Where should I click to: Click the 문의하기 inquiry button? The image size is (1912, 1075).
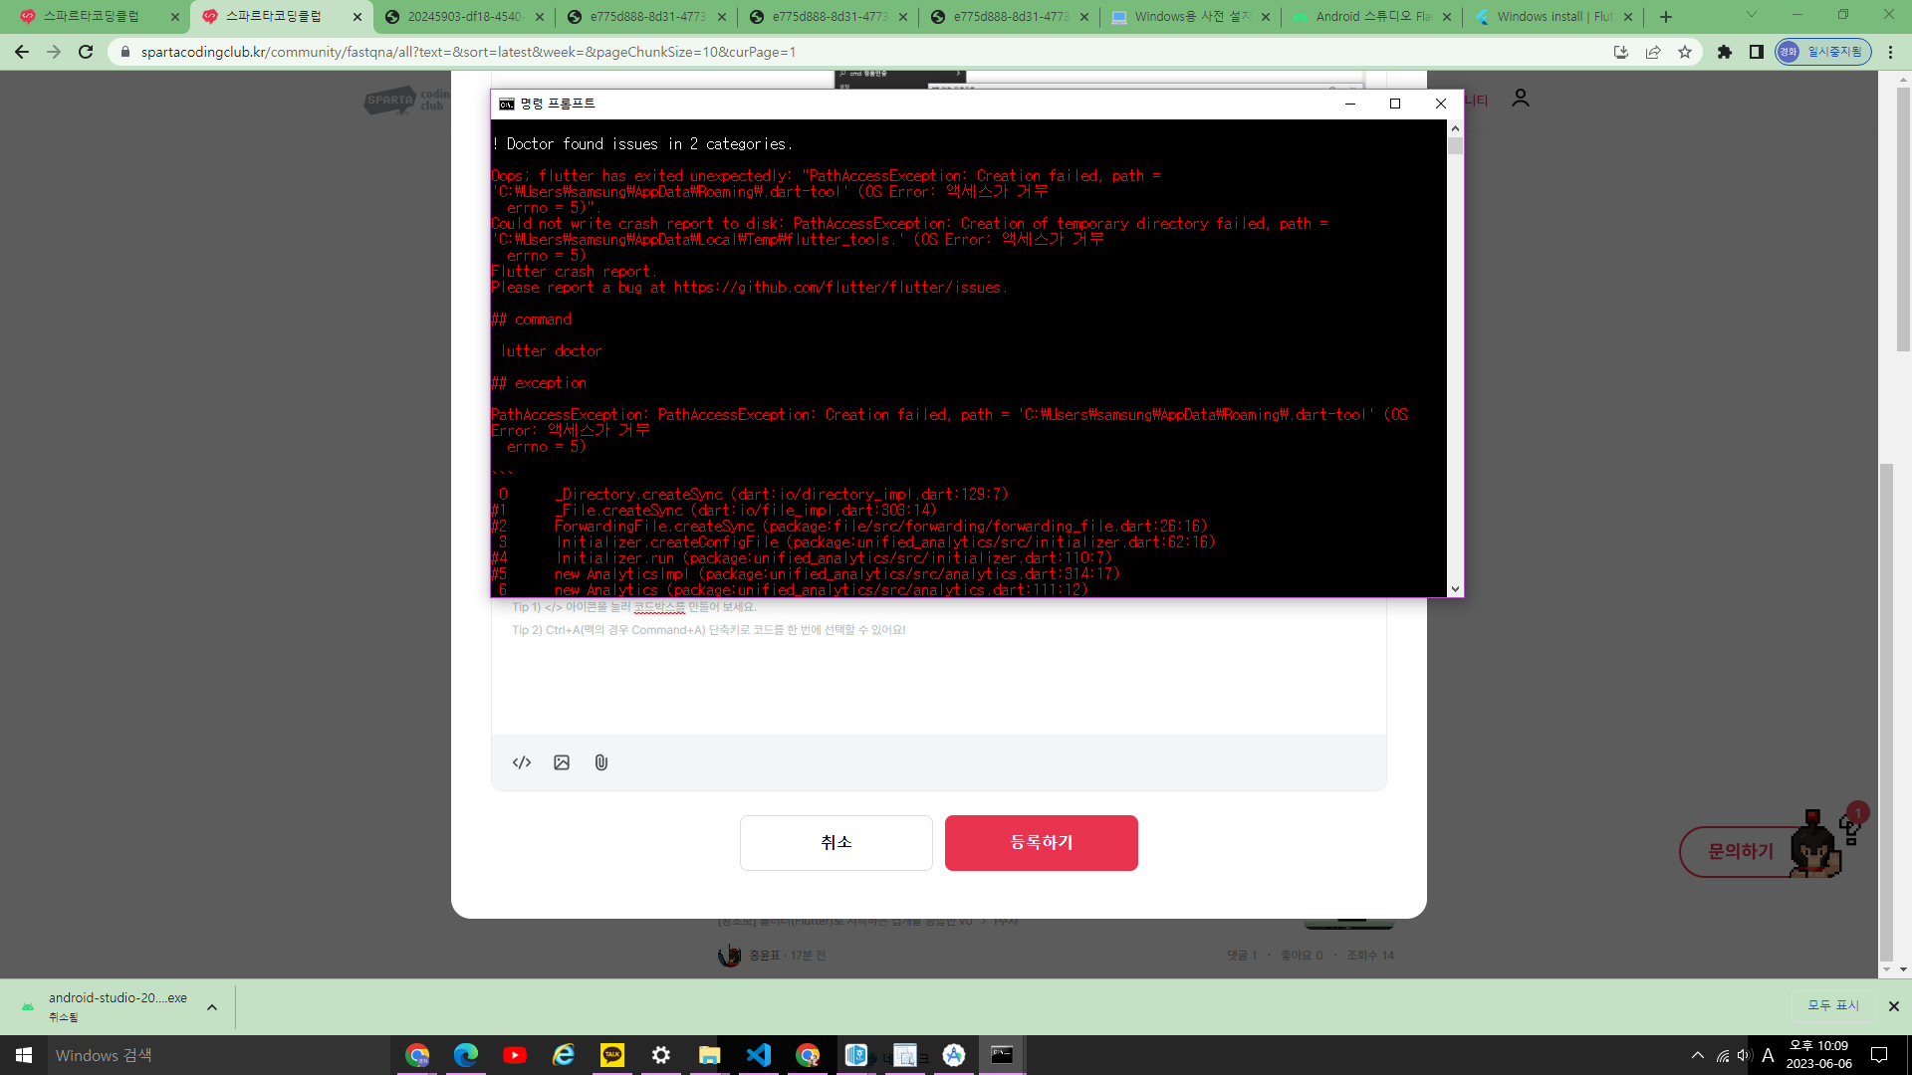(1741, 852)
